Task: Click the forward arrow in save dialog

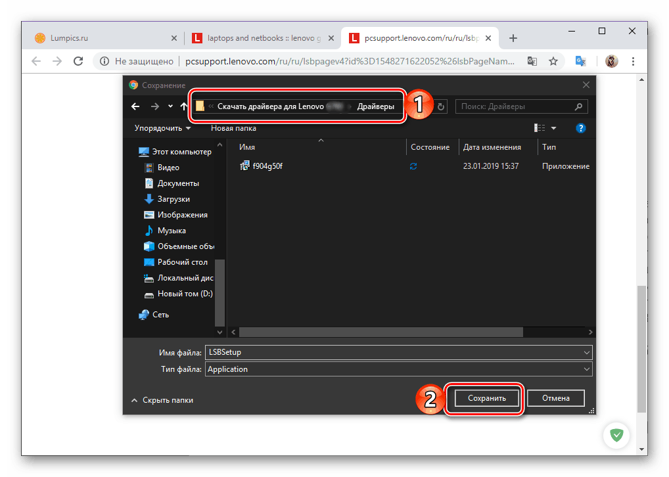Action: tap(155, 106)
